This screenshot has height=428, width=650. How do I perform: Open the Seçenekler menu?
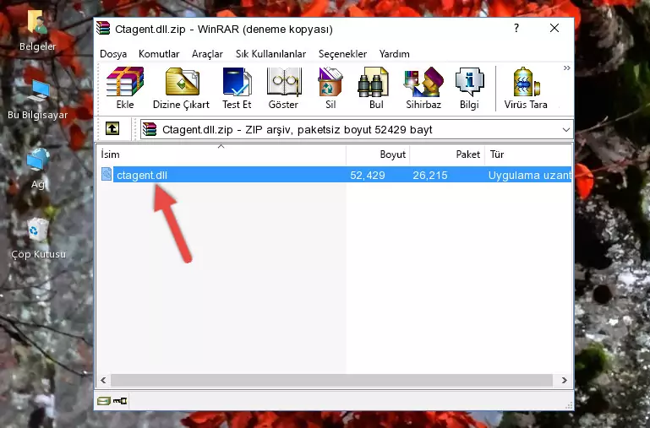click(x=342, y=54)
